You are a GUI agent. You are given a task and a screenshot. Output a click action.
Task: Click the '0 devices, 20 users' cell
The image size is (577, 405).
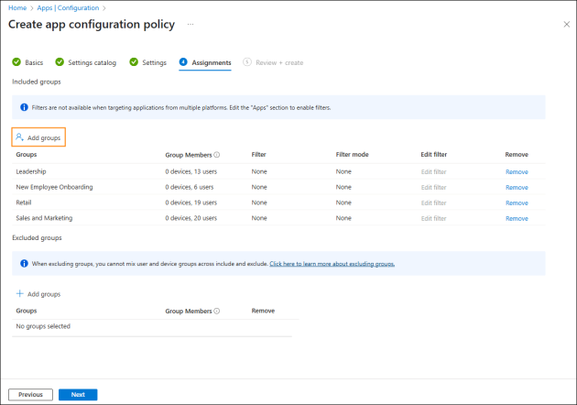point(191,218)
